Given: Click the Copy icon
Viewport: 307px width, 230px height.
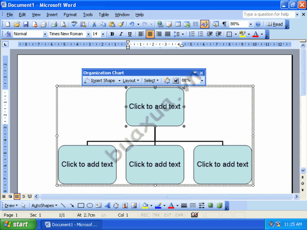Looking at the screenshot, I should tap(103, 24).
